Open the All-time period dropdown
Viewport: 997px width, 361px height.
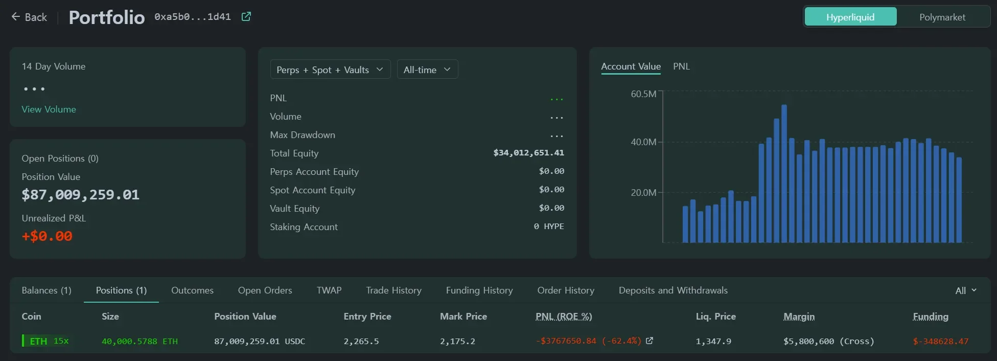point(427,70)
